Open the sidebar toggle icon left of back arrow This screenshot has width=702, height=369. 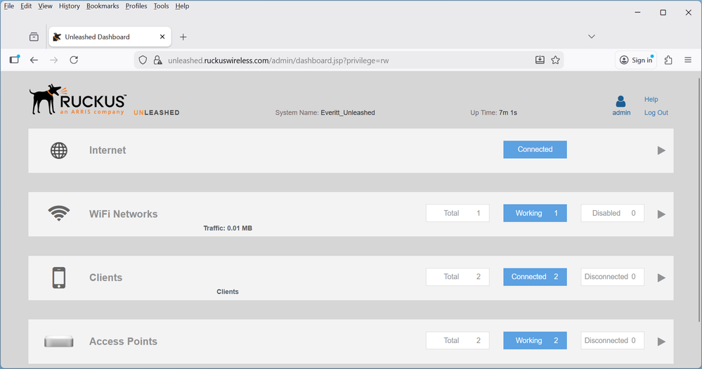(x=14, y=60)
